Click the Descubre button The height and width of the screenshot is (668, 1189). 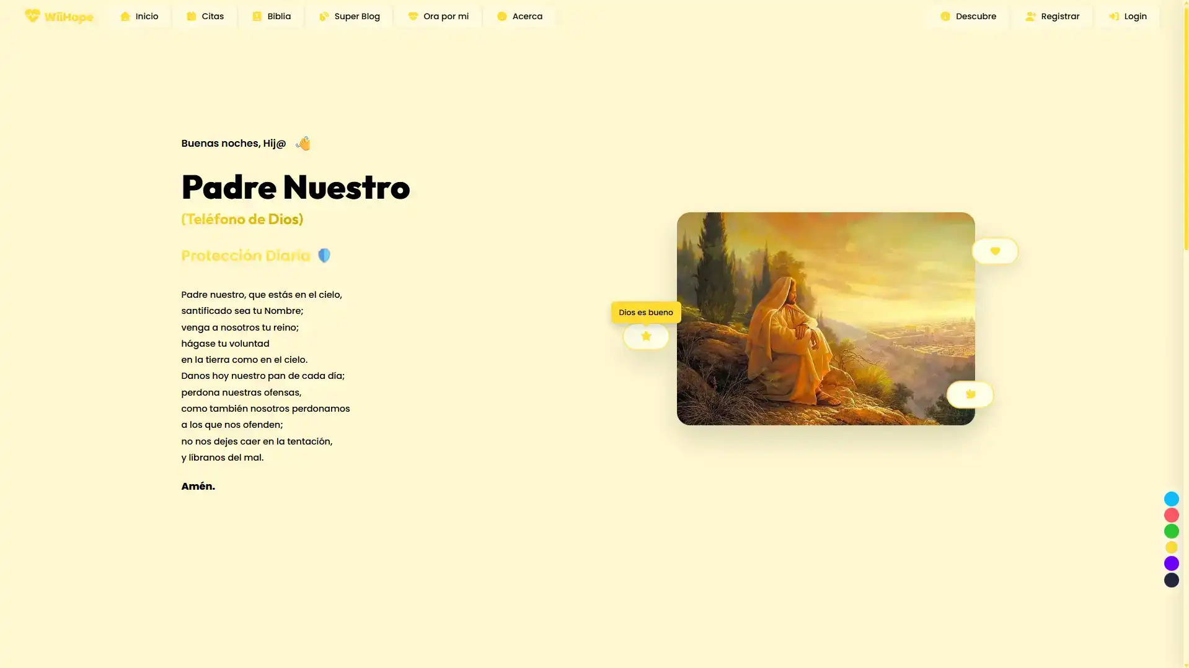(968, 16)
